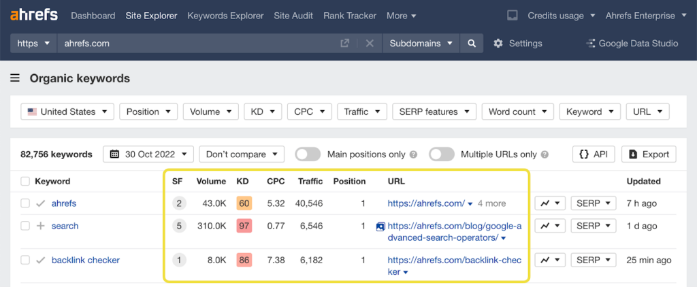This screenshot has width=697, height=287.
Task: Click the ahrefs.com URL input field
Action: point(197,44)
